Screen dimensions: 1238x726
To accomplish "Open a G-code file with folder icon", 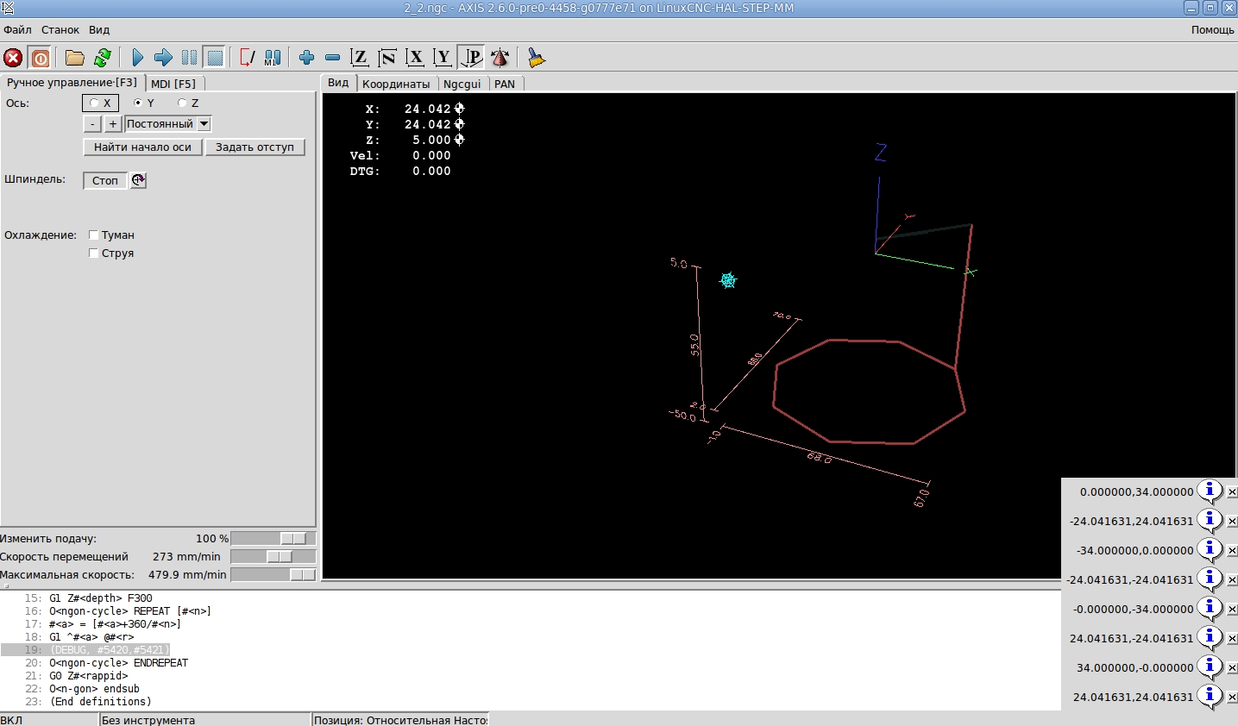I will (x=75, y=58).
